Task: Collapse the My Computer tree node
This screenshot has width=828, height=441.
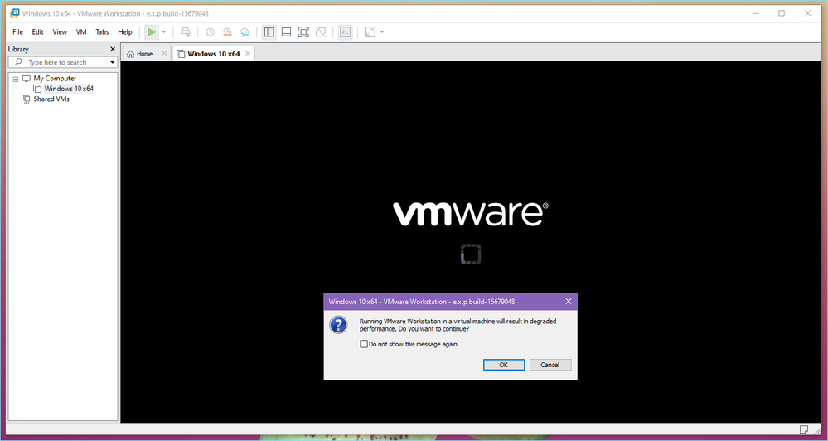Action: 16,79
